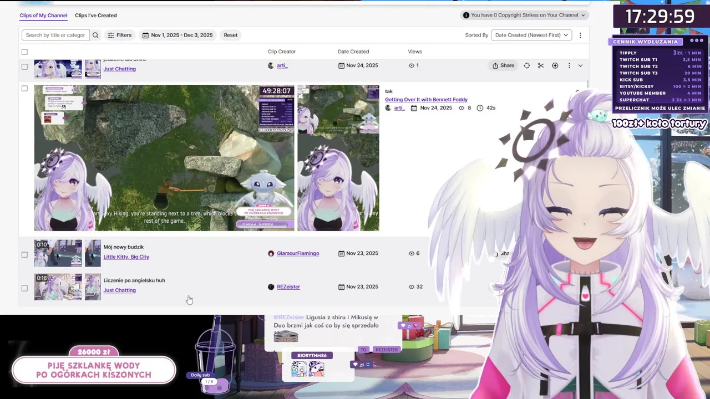Open the Nov 1 – Dec 3, 2025 date range picker
Image resolution: width=710 pixels, height=399 pixels.
point(177,35)
